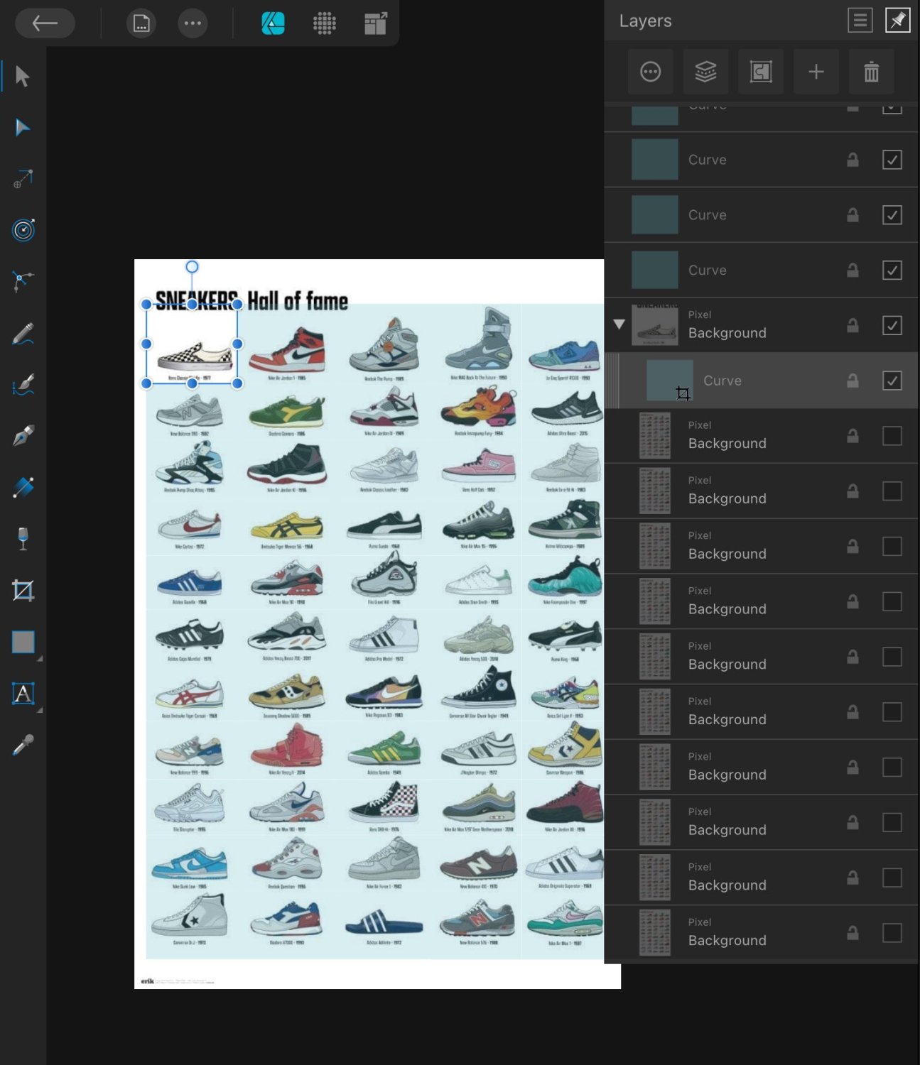The height and width of the screenshot is (1065, 920).
Task: Collapse the expanded Background layer group
Action: tap(619, 324)
